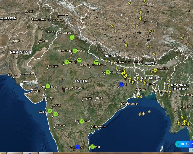Click the city dot next to Kolkata
The height and width of the screenshot is (154, 193).
tap(135, 92)
